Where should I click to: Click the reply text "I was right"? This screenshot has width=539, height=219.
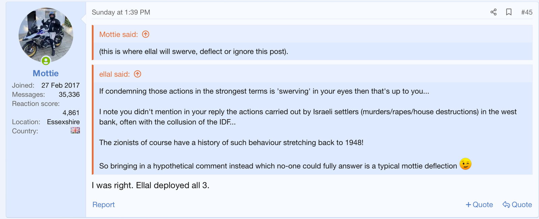tap(150, 185)
